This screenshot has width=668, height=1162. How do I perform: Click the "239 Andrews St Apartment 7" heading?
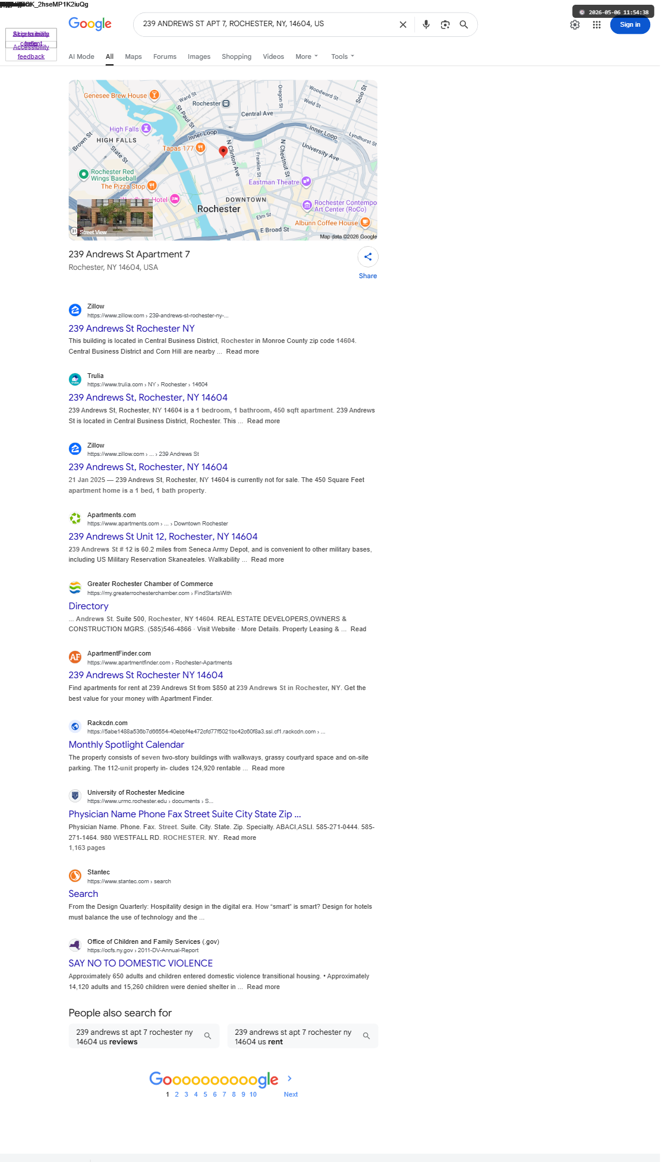click(x=129, y=254)
